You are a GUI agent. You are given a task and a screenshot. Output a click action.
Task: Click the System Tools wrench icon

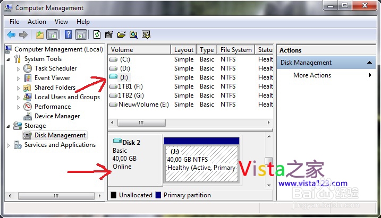pos(17,59)
